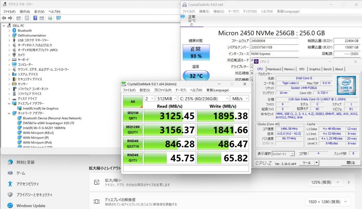
Task: Expand the Bluetooth category
Action: coord(9,31)
